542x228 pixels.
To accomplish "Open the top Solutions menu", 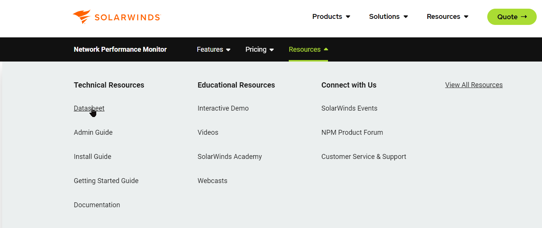I will 388,17.
